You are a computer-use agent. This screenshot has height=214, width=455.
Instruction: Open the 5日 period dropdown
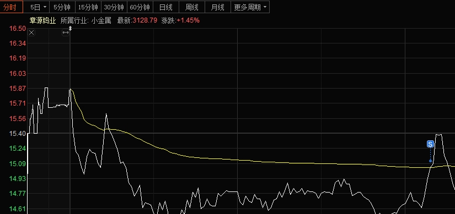[39, 7]
